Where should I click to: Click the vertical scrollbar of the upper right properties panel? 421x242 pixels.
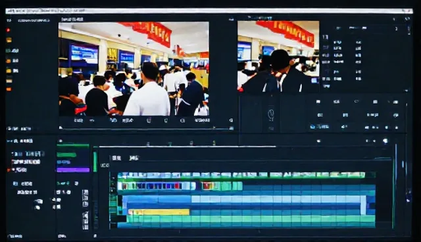409,30
